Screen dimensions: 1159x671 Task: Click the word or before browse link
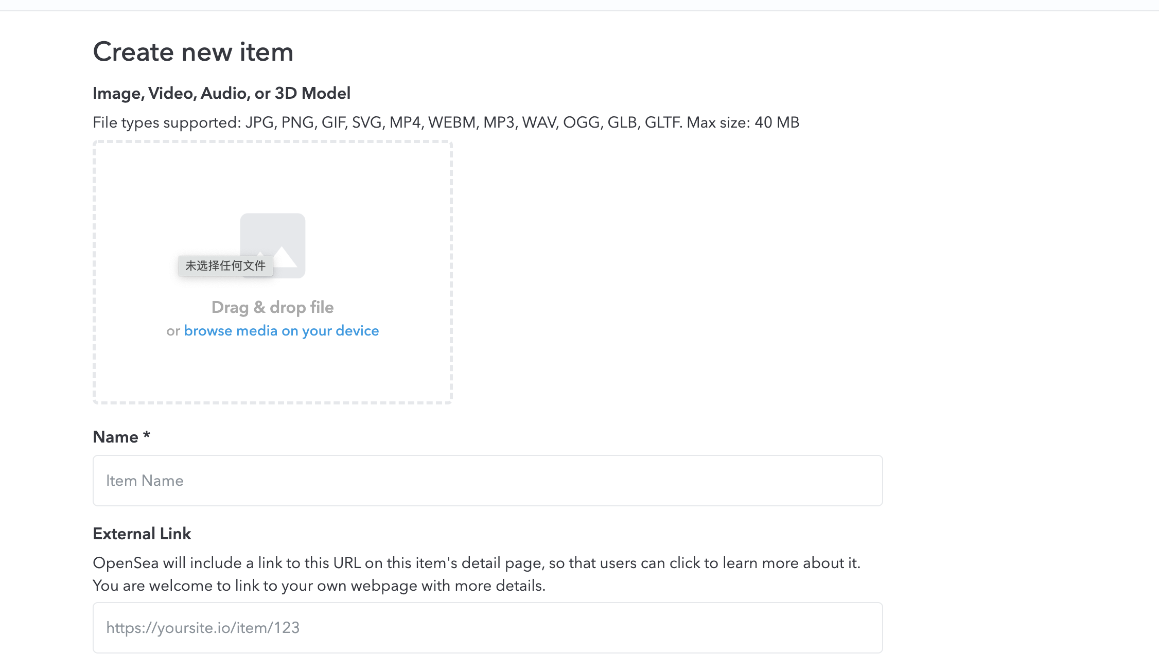click(x=173, y=331)
